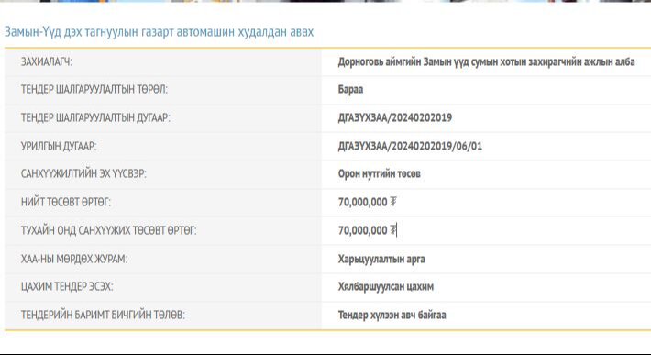Select the Бараа tender type value
651x355 pixels.
[350, 89]
